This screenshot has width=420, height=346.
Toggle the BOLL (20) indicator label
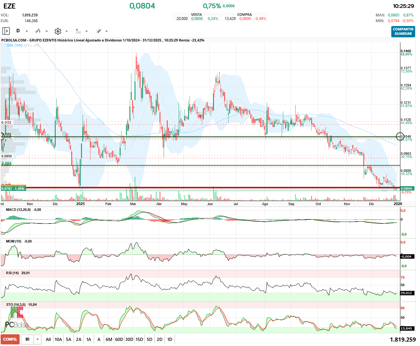32,45
